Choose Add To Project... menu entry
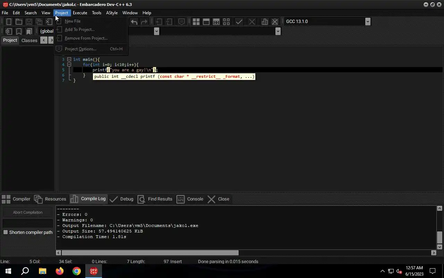The width and height of the screenshot is (444, 278). tap(91, 30)
